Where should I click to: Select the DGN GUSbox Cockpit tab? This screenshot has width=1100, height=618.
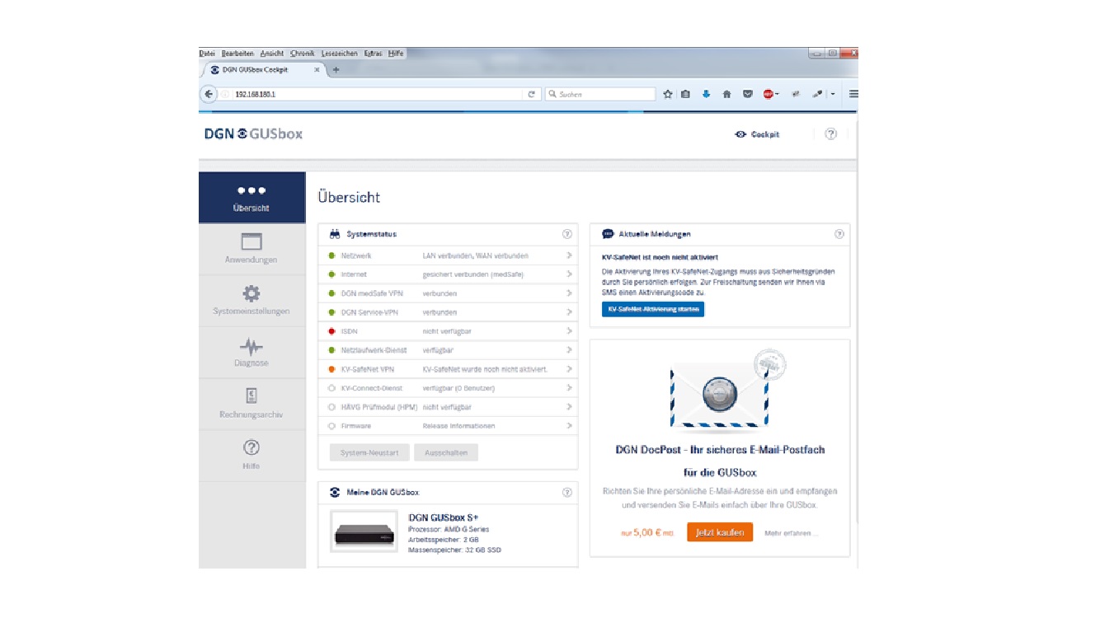tap(262, 70)
